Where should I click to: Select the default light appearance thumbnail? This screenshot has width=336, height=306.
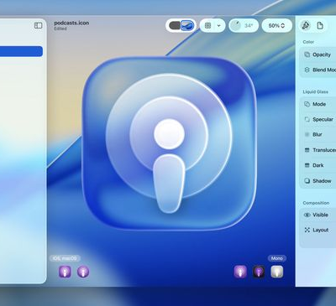pos(240,272)
